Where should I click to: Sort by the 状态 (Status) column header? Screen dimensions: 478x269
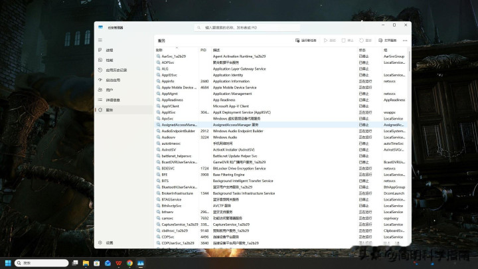(362, 50)
